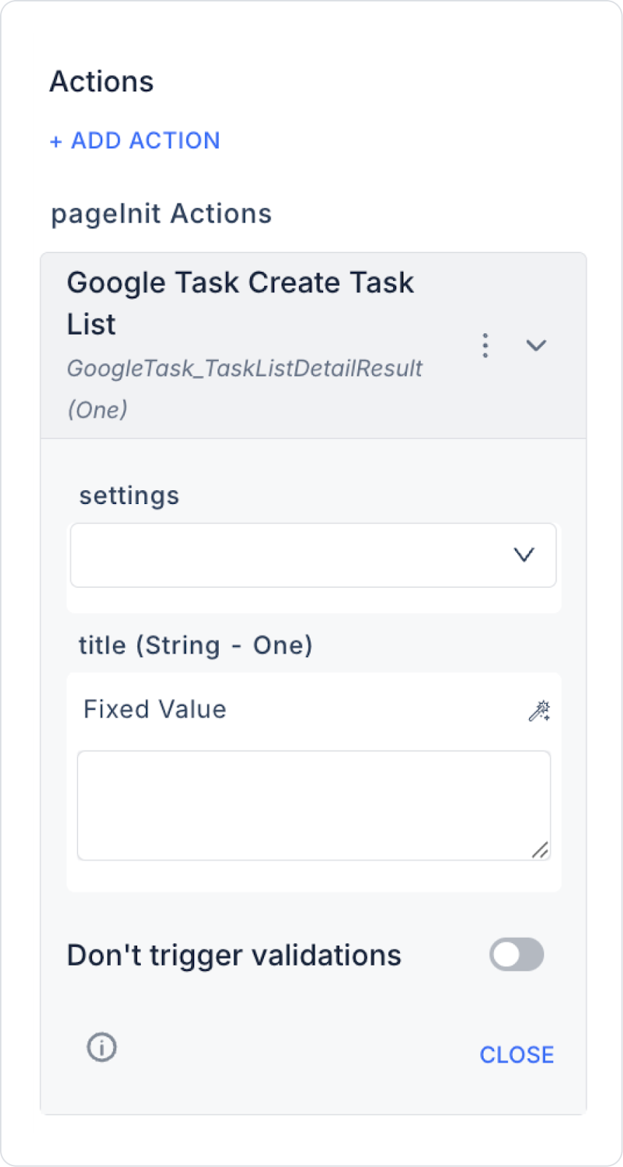Open the settings dropdown

coord(313,555)
